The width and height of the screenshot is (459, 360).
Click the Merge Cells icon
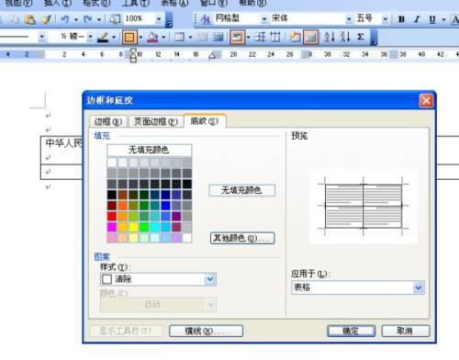tap(202, 38)
